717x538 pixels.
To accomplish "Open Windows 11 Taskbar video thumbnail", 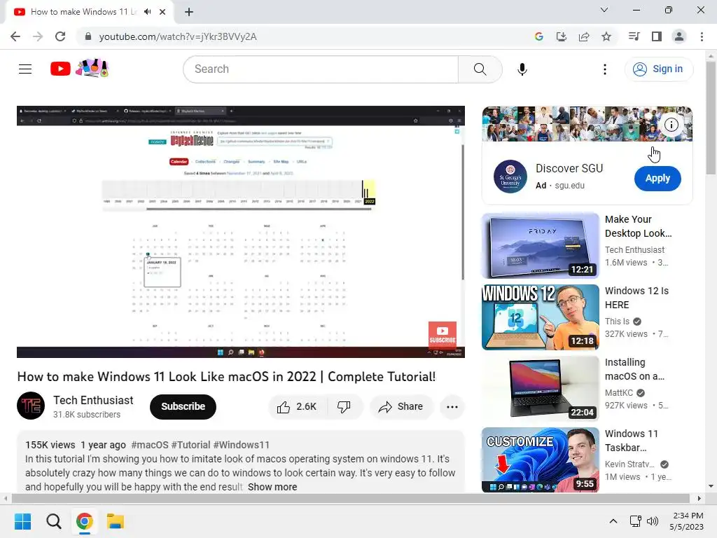I will click(540, 460).
